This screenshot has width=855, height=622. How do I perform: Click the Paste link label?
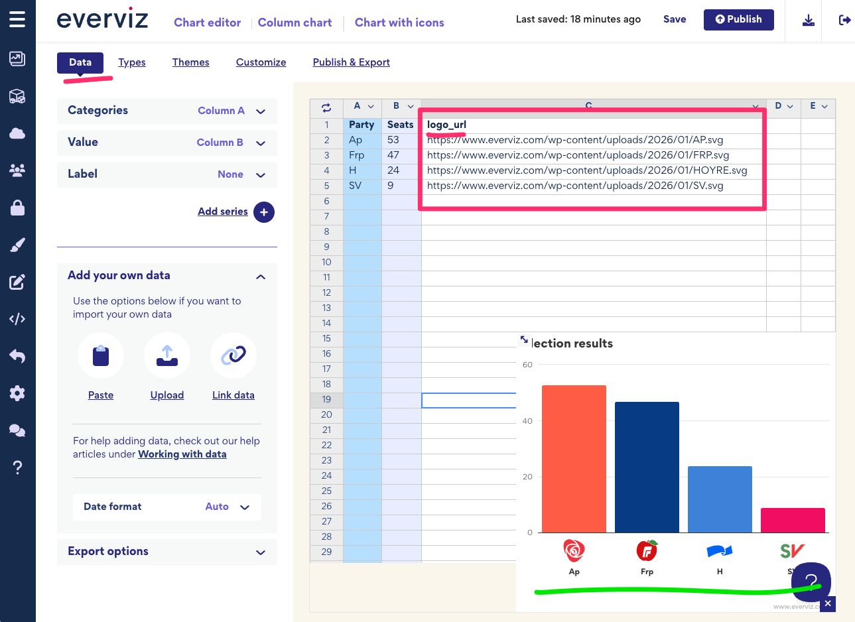coord(101,395)
